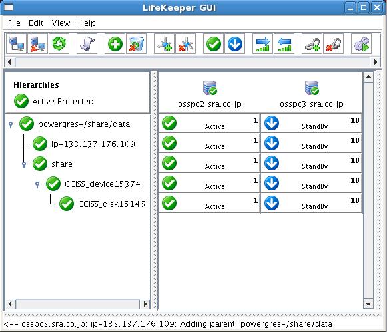This screenshot has height=332, width=387.
Task: Click the Active icon in the share row
Action: coord(169,163)
